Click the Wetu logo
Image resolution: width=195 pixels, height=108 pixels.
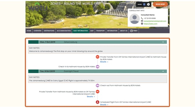[x=38, y=7]
